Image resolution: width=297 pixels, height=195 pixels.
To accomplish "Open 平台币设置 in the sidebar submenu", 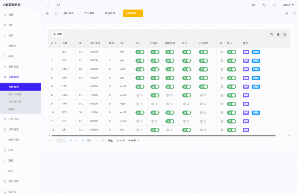I will pyautogui.click(x=15, y=94).
